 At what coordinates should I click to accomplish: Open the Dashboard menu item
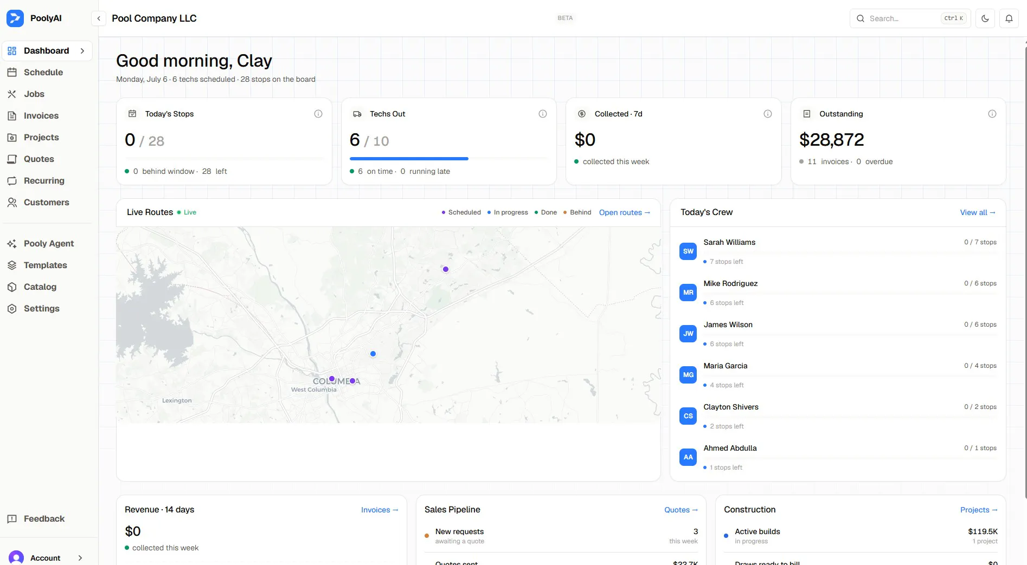(x=47, y=51)
